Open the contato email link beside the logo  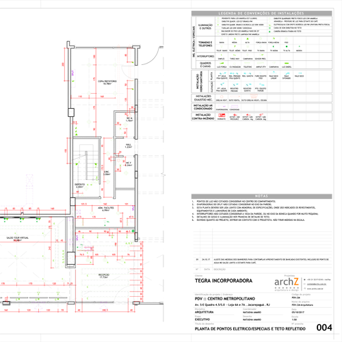(317, 284)
